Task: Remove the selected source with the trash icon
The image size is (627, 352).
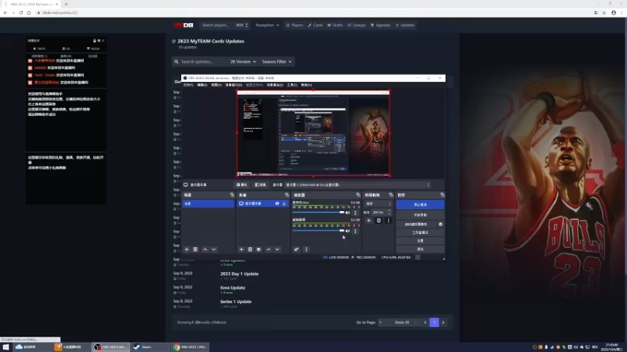Action: [250, 250]
